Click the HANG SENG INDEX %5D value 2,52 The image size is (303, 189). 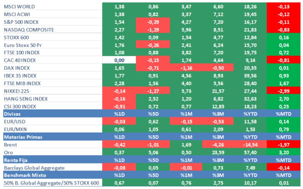[153, 99]
